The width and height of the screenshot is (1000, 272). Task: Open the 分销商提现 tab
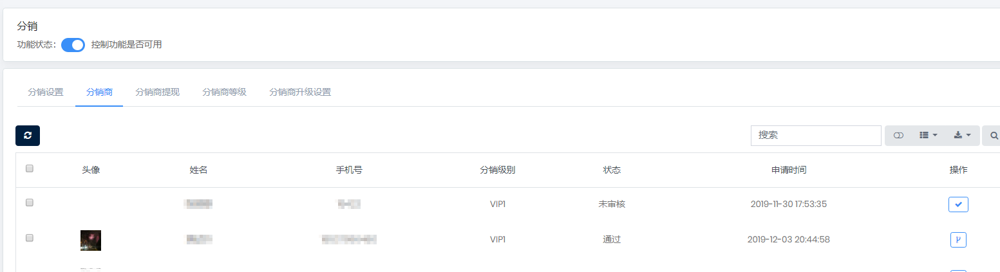click(157, 92)
